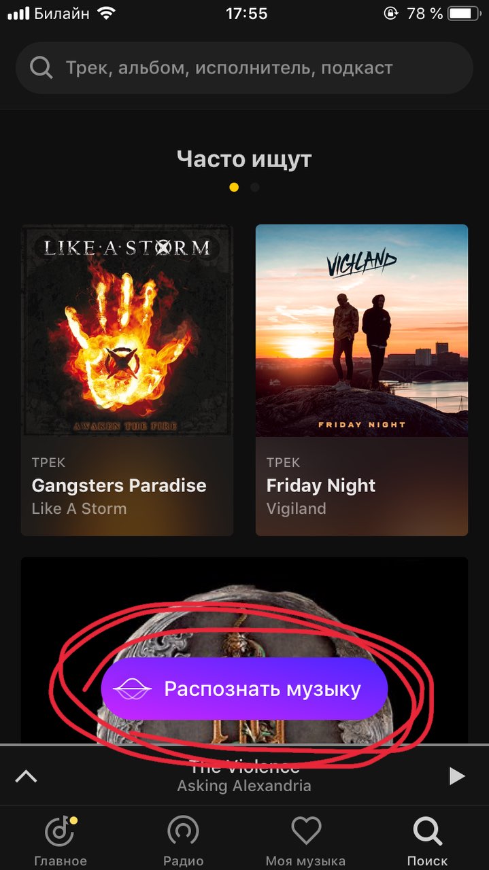The height and width of the screenshot is (870, 489).
Task: Expand the mini player with up chevron
Action: point(27,776)
